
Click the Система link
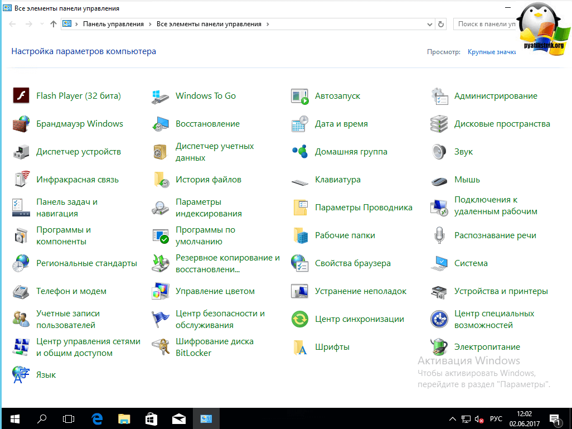[471, 263]
